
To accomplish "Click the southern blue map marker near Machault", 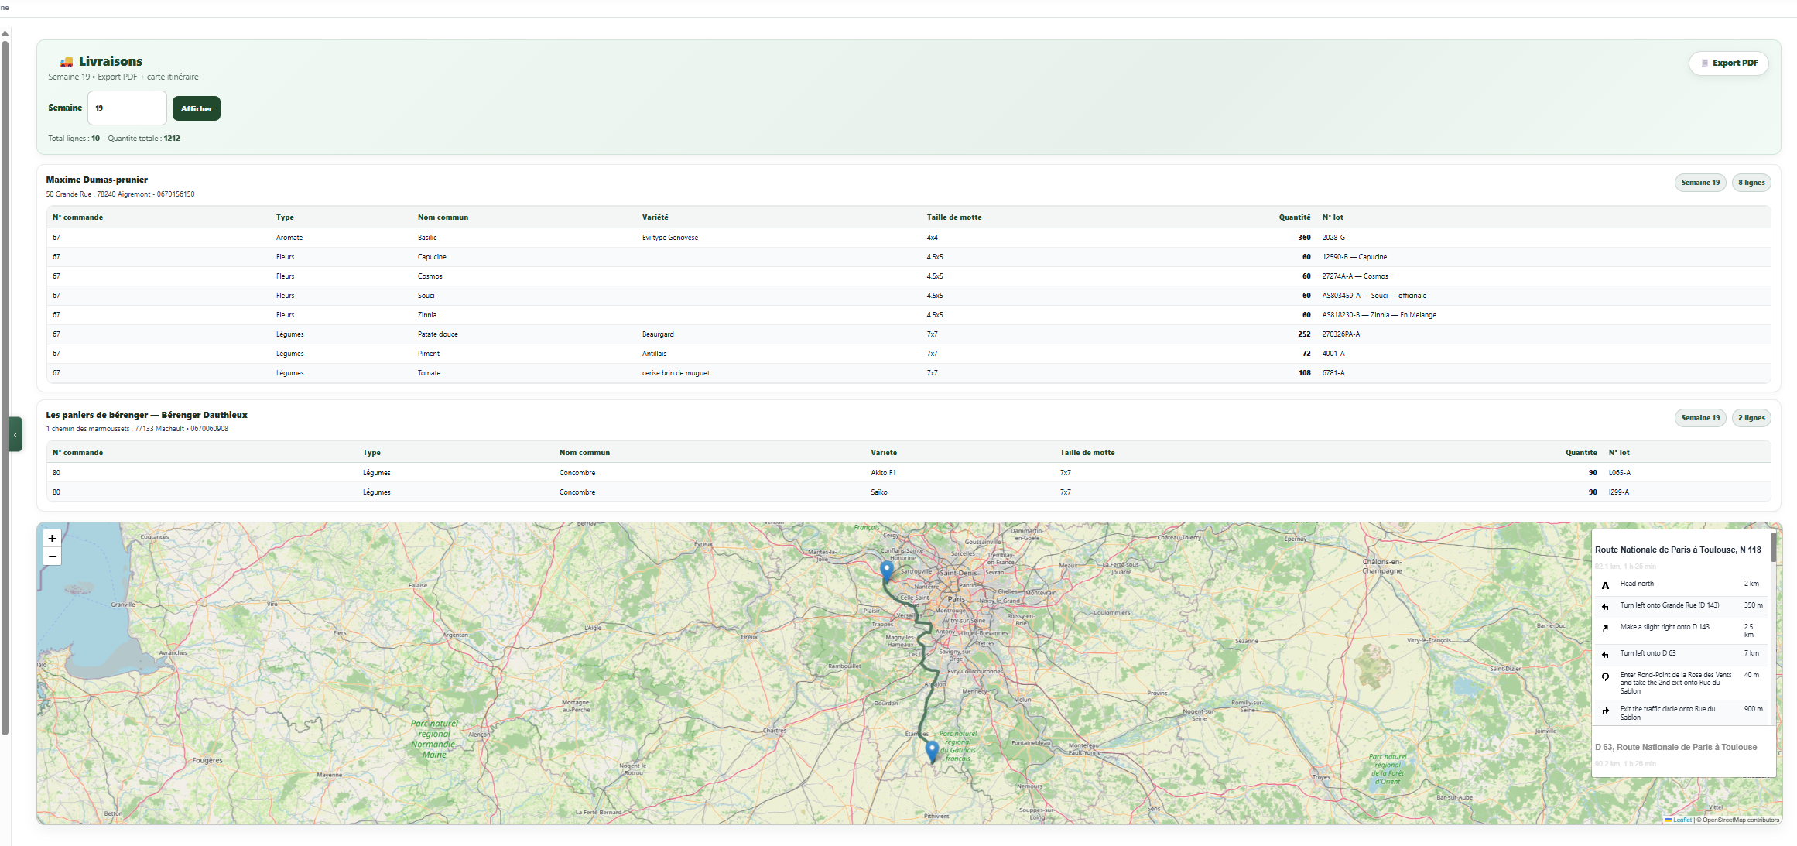I will (932, 752).
